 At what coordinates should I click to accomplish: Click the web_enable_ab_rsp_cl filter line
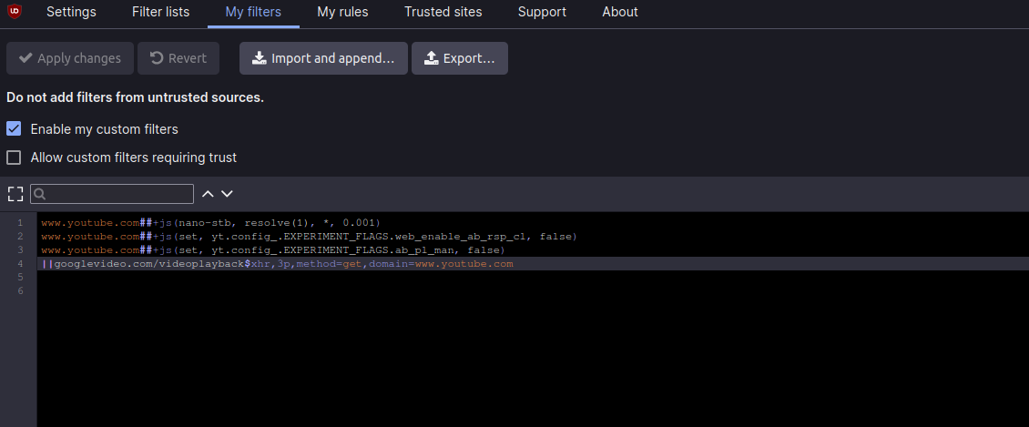coord(309,236)
